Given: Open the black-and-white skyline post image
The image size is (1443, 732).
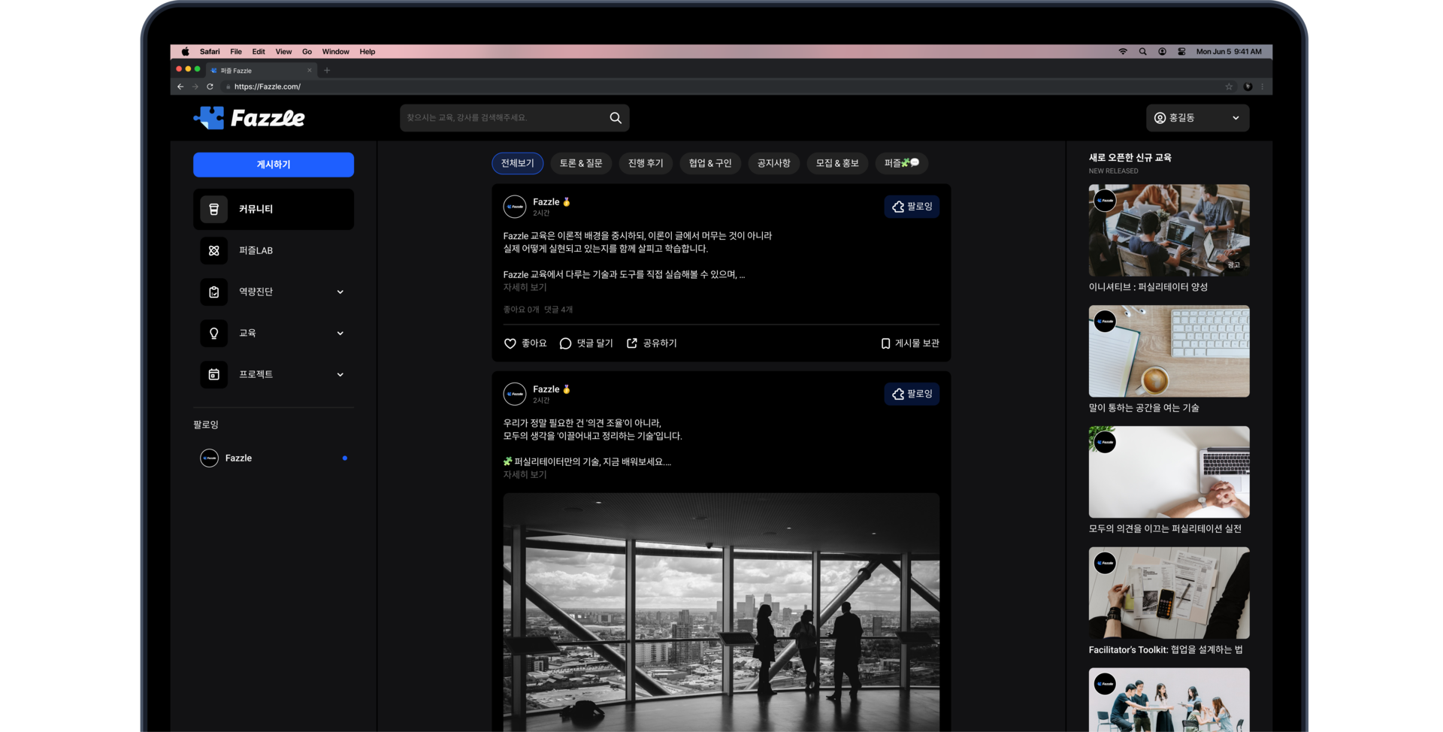Looking at the screenshot, I should tap(721, 613).
